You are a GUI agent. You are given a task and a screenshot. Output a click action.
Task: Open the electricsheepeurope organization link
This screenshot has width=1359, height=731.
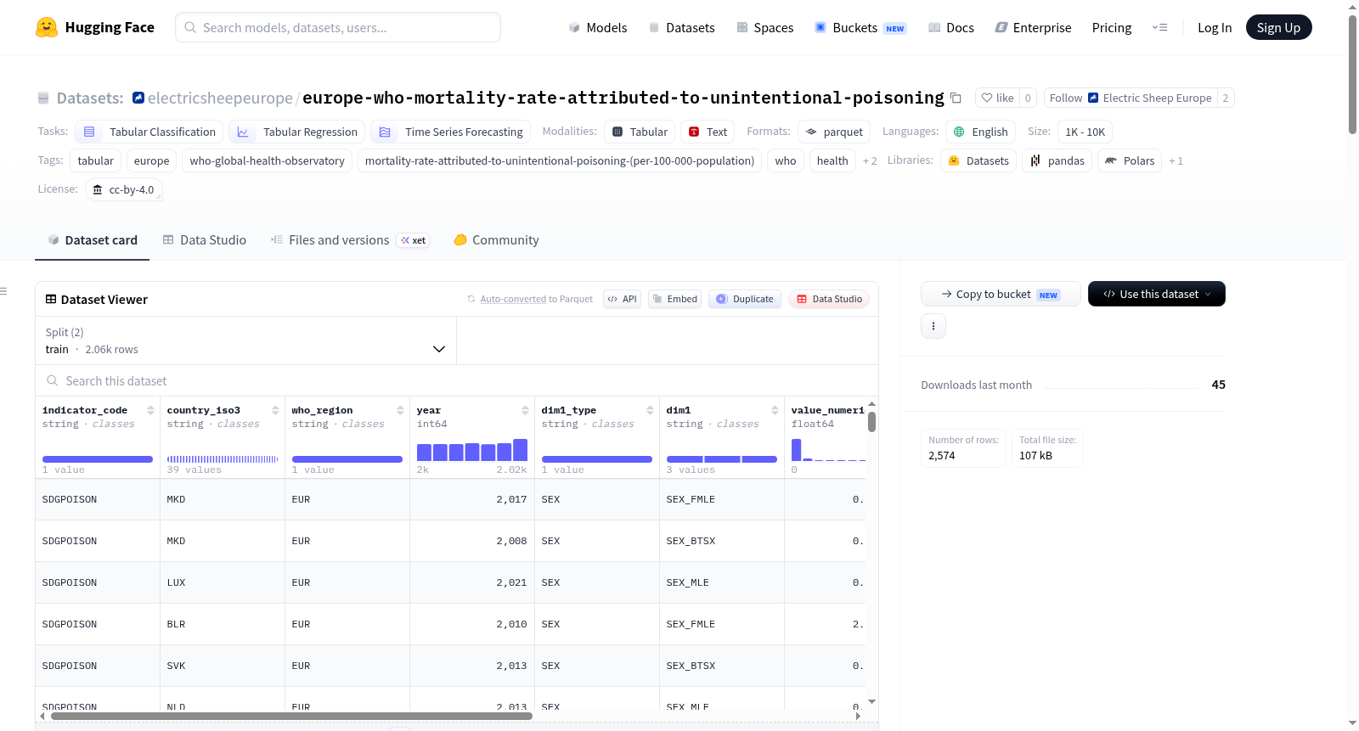[x=220, y=98]
